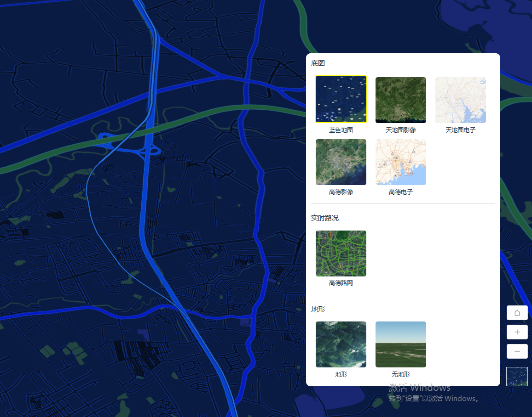Viewport: 532px width, 417px height.
Task: Click the 无地形 caption text
Action: pos(401,374)
